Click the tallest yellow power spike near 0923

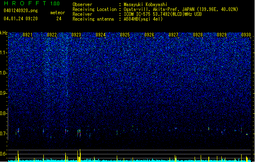(x=80, y=156)
